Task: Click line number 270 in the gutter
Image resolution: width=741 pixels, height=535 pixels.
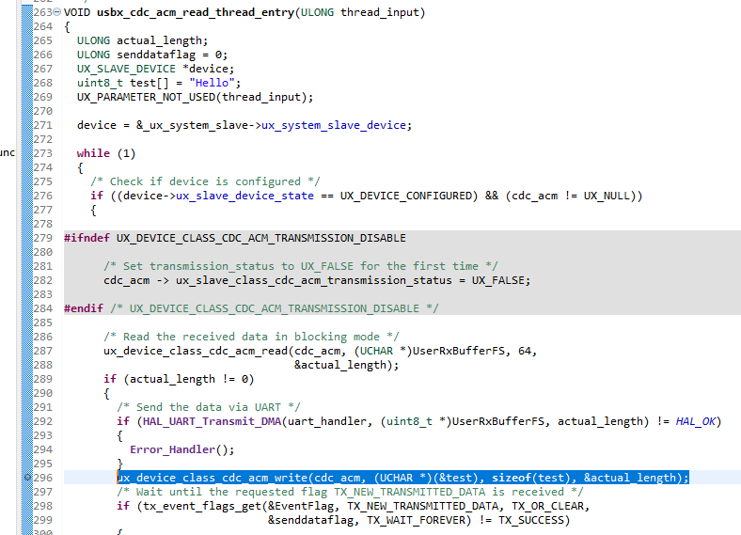Action: [x=43, y=112]
